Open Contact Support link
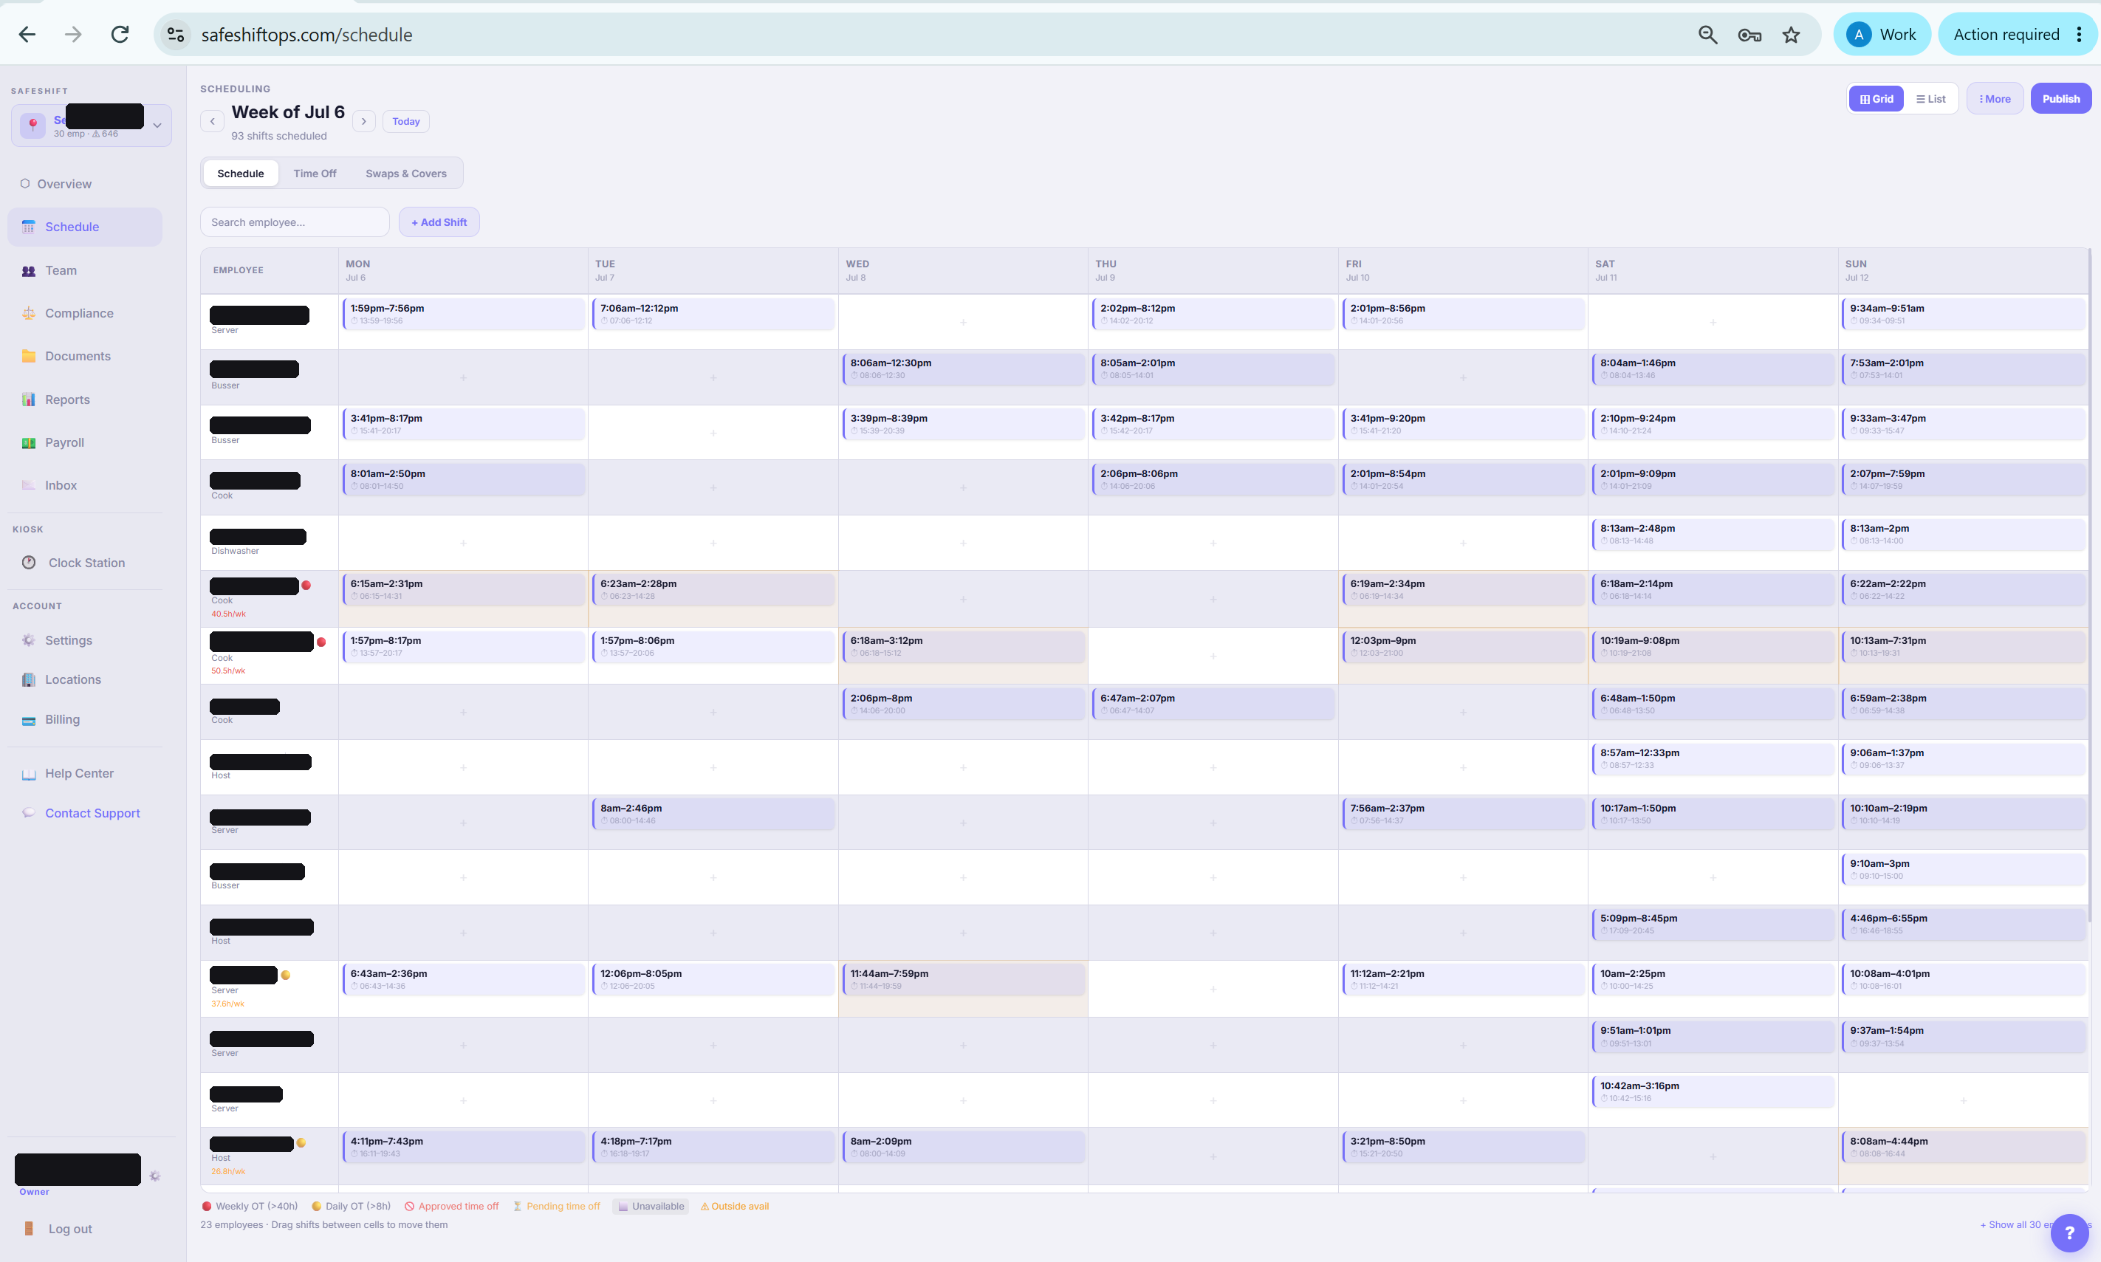Image resolution: width=2101 pixels, height=1262 pixels. tap(92, 814)
